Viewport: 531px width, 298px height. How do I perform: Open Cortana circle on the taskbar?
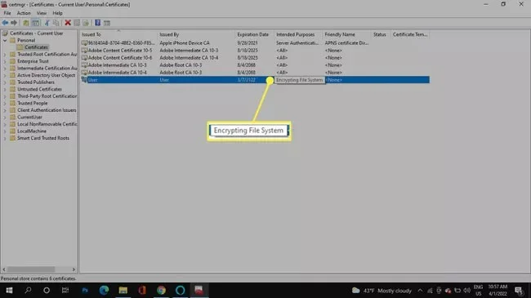(x=47, y=291)
